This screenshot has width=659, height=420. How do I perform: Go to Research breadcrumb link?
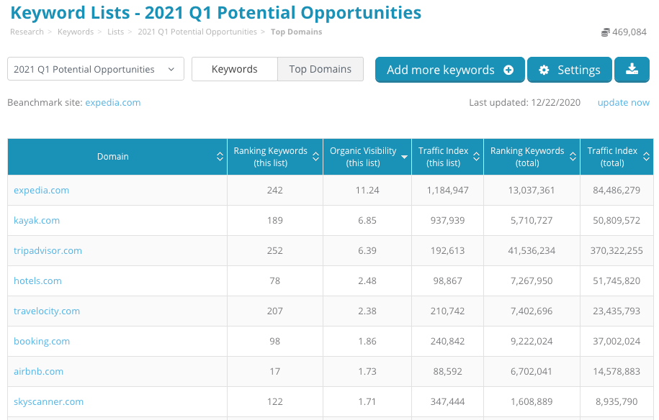click(x=26, y=32)
